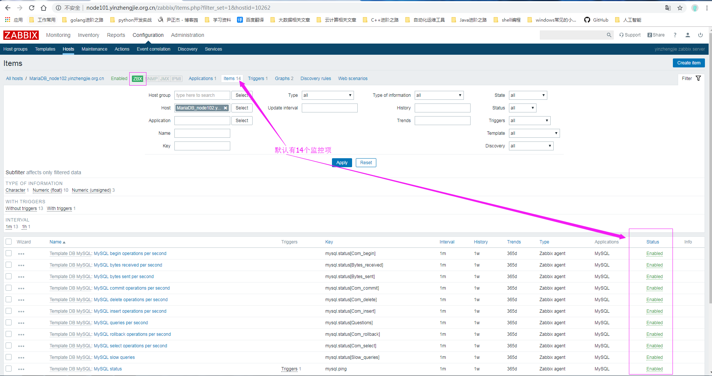Open the Inventory menu
Screen dimensions: 712x376
pos(89,35)
